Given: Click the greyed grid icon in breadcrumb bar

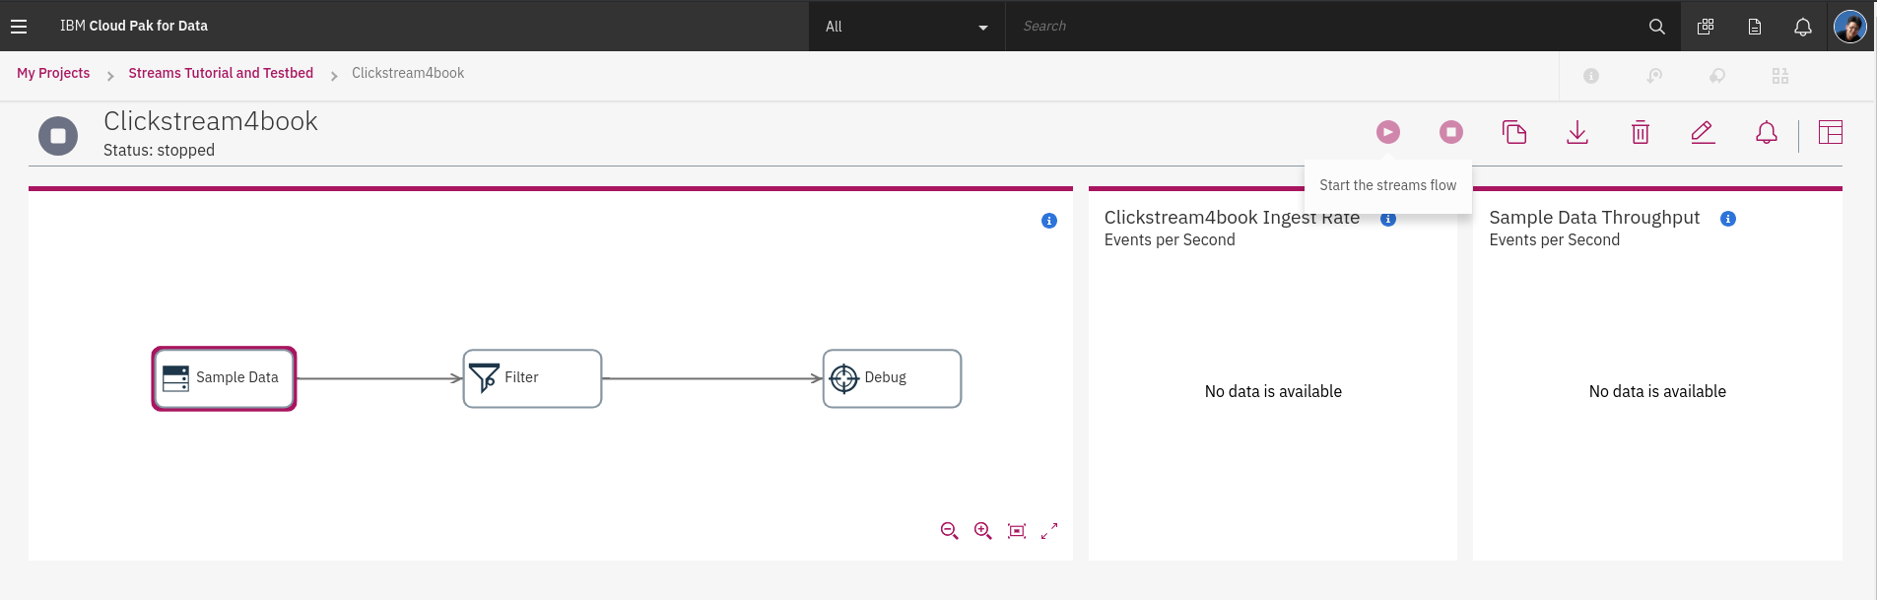Looking at the screenshot, I should click(x=1780, y=76).
